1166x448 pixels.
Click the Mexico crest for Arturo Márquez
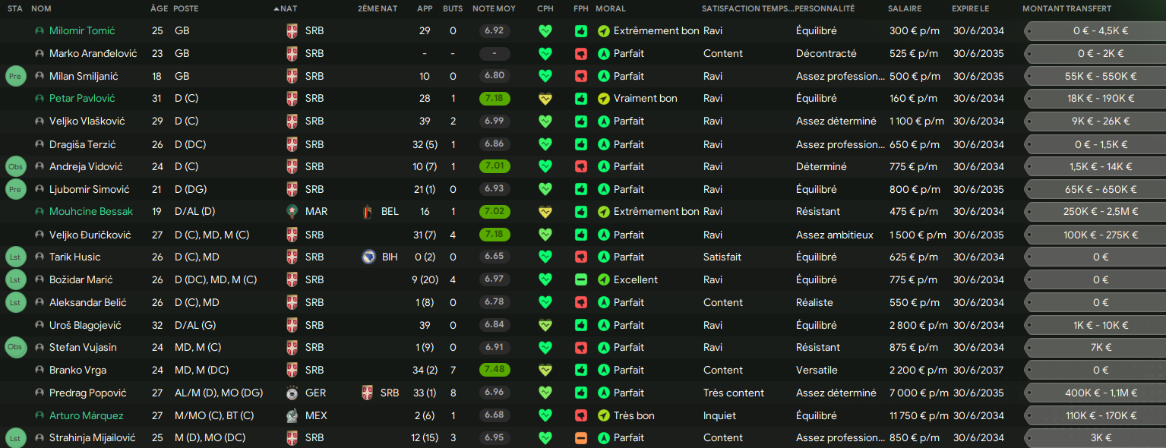click(292, 415)
